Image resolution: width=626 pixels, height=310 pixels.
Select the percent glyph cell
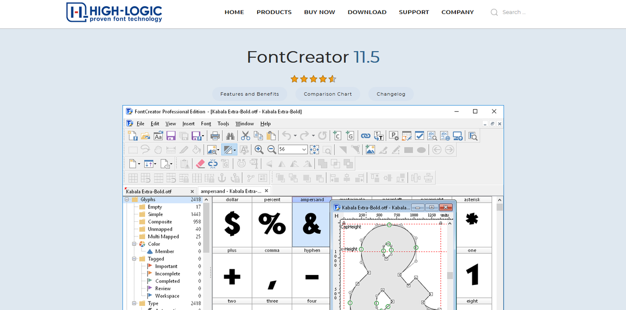pyautogui.click(x=272, y=222)
